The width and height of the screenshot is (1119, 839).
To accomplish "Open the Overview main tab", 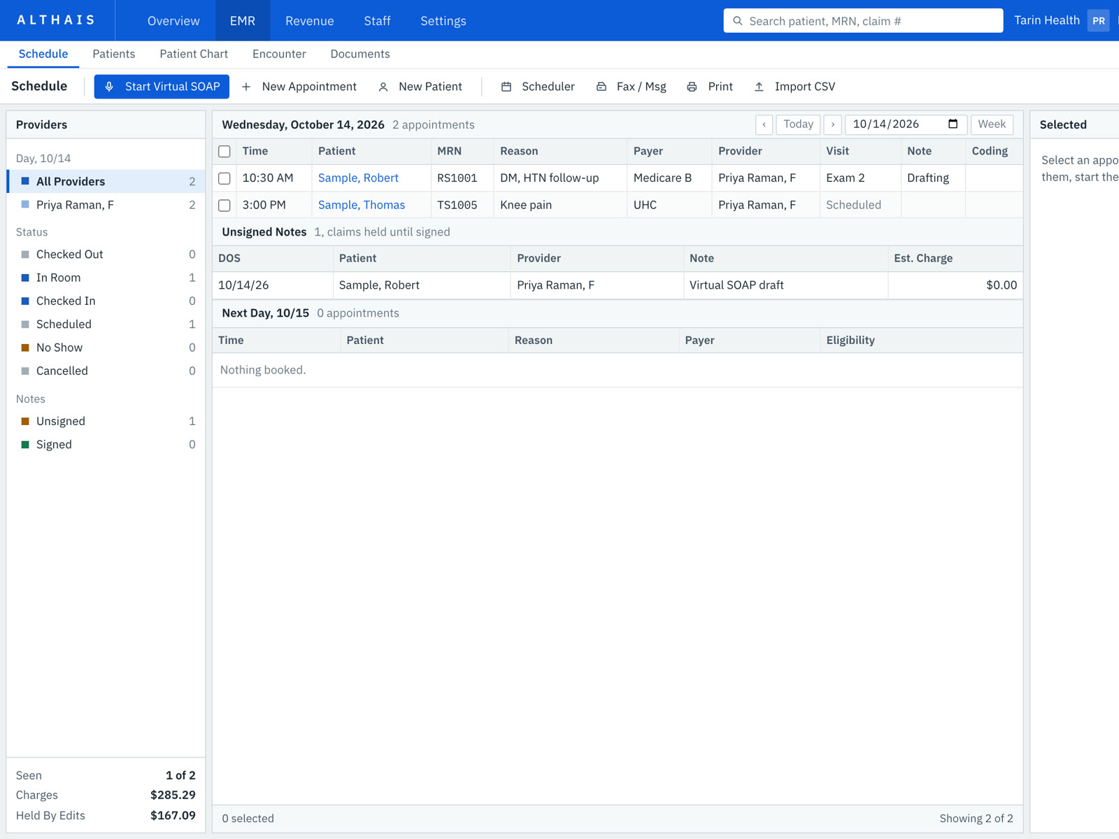I will click(173, 21).
